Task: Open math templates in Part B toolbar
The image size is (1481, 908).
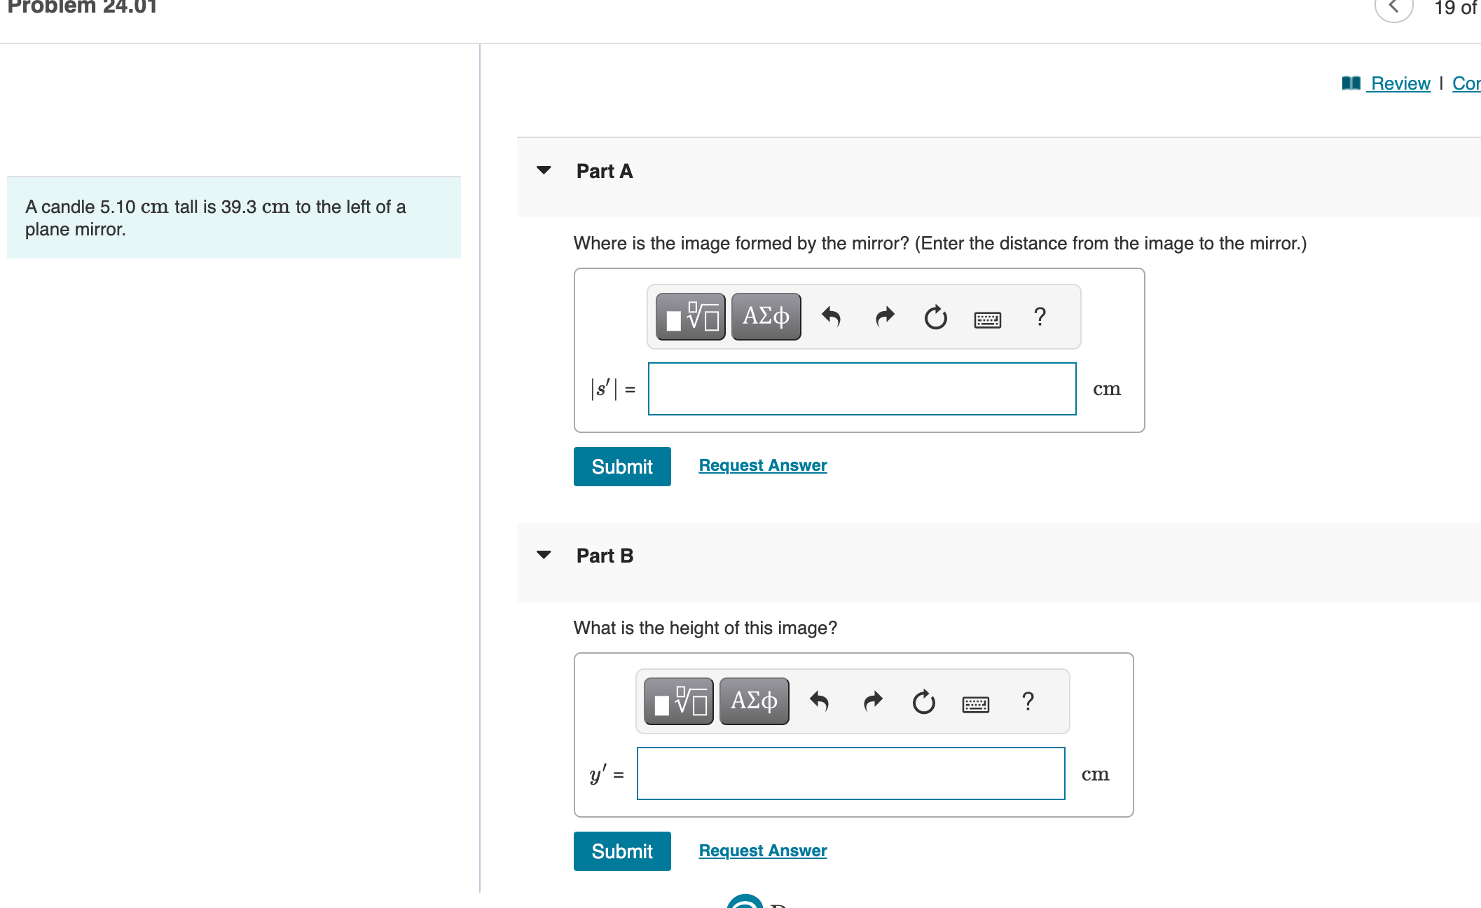Action: pyautogui.click(x=679, y=701)
